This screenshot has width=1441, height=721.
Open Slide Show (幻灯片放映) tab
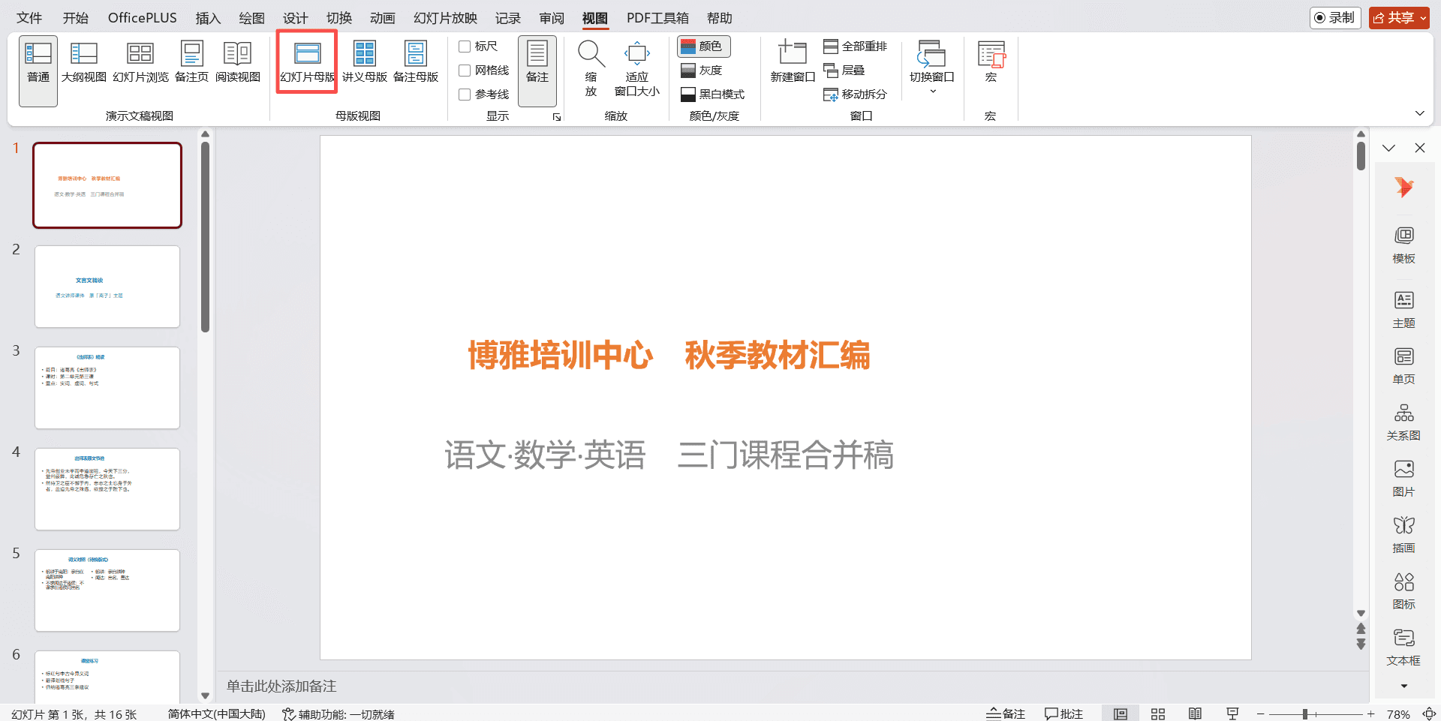click(x=445, y=18)
